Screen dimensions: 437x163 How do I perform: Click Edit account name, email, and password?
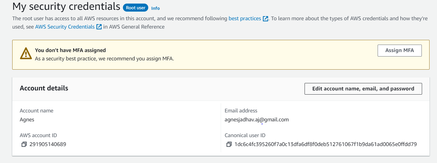[363, 89]
